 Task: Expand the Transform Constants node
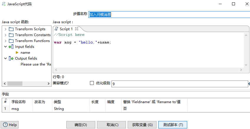click(6, 35)
